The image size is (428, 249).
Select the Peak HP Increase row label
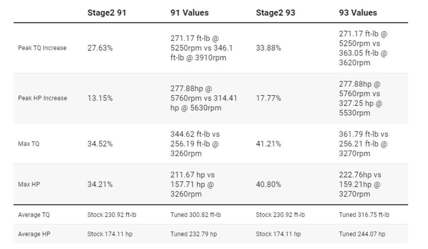[43, 98]
